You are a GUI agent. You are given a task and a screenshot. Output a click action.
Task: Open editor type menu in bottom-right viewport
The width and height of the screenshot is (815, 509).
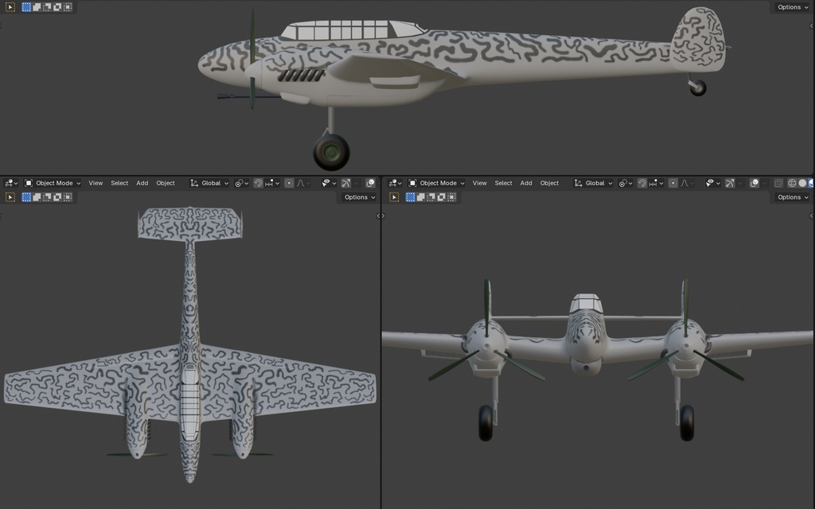395,183
